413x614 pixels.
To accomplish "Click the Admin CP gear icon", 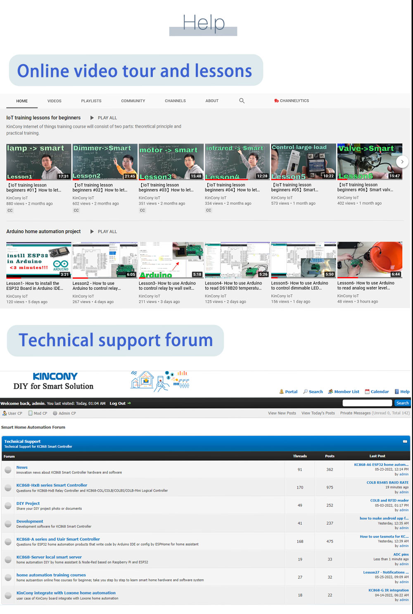I will coord(55,413).
